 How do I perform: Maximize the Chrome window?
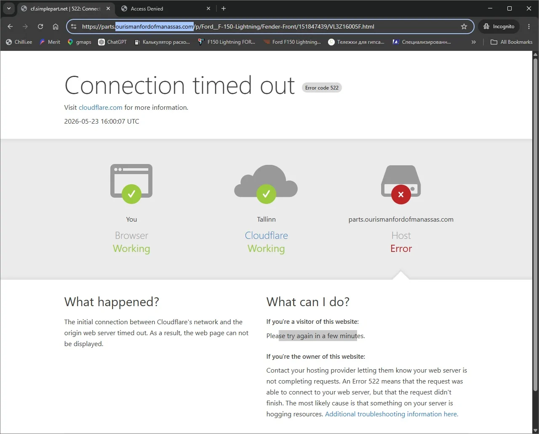pos(510,8)
